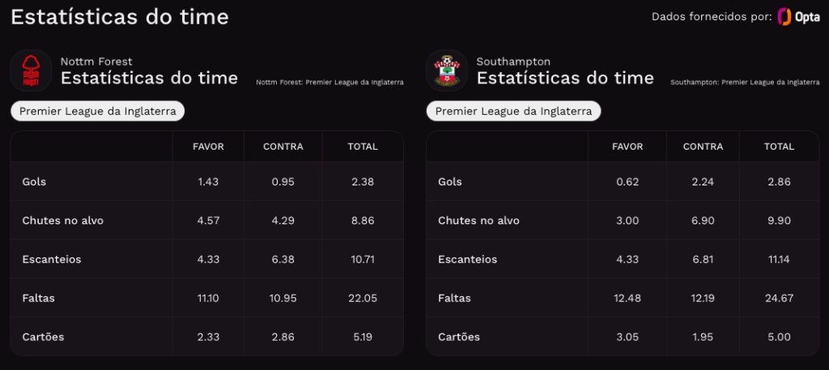The width and height of the screenshot is (829, 370).
Task: Click the Southampton club crest icon
Action: pyautogui.click(x=447, y=70)
